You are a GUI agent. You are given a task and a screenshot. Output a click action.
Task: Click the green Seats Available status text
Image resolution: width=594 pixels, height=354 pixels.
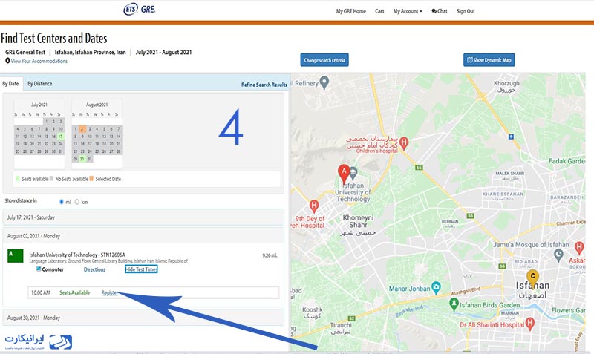tap(75, 292)
